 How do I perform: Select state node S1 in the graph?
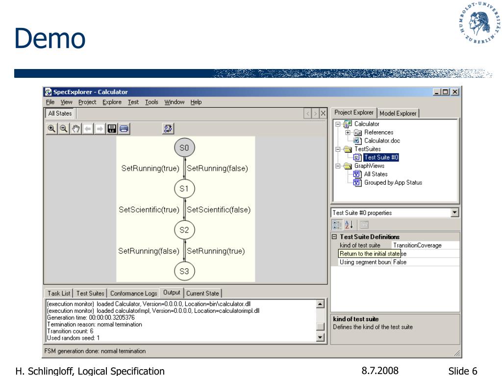pyautogui.click(x=184, y=188)
